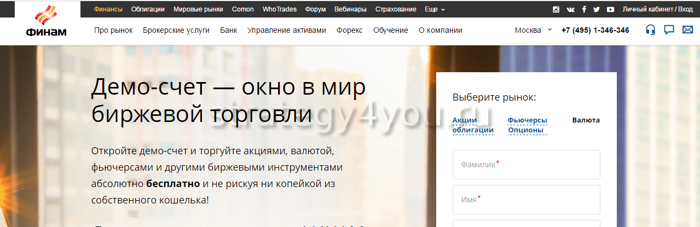Focus the Имя input field
Viewport: 700px width, 227px height.
pyautogui.click(x=526, y=200)
